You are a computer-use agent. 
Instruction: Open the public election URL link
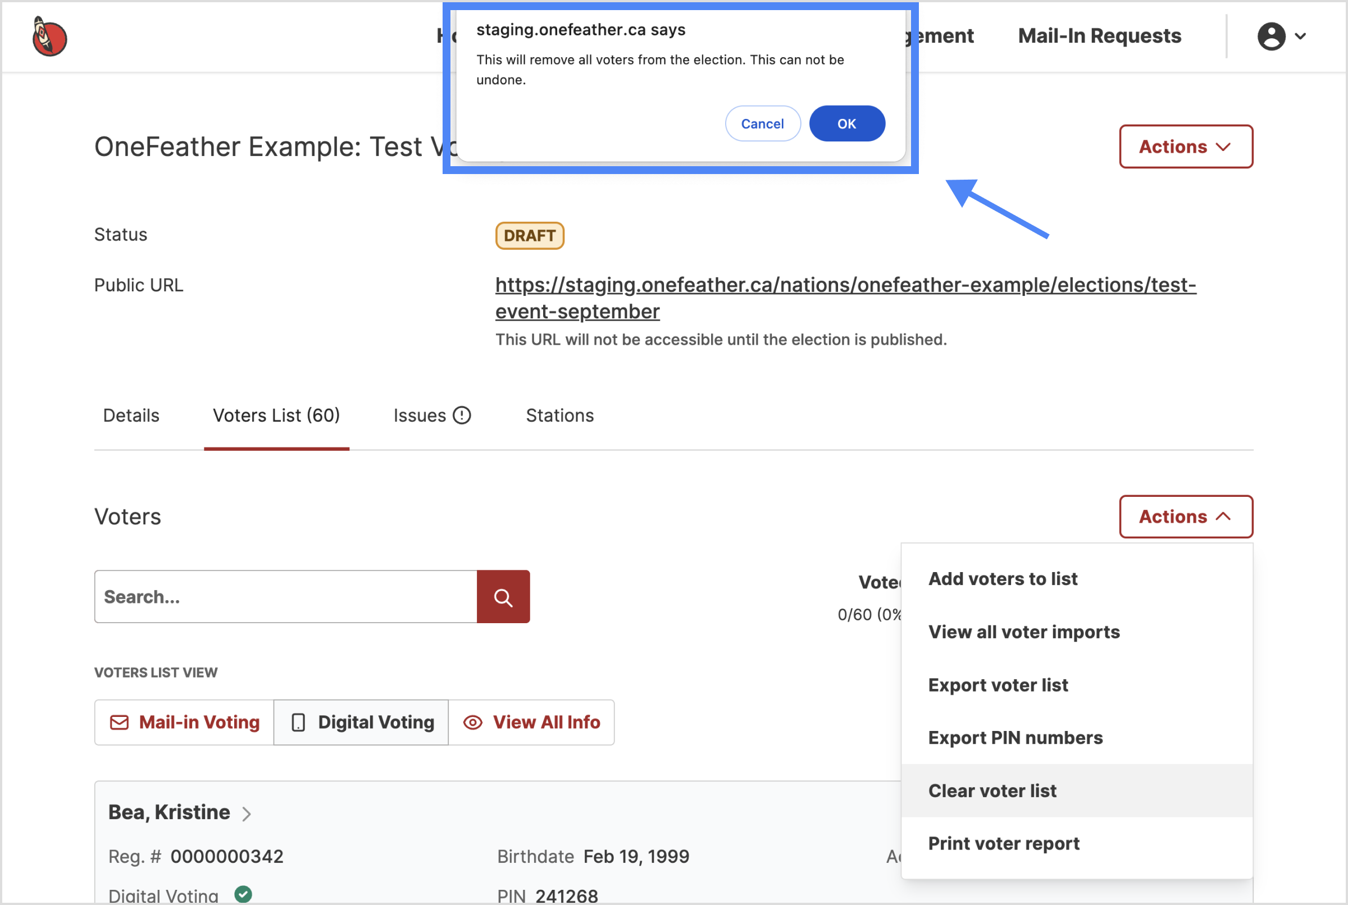[x=845, y=298]
